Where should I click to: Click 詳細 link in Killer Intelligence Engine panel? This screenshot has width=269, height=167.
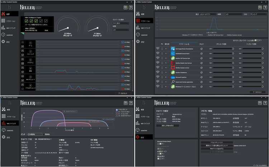tap(47, 30)
